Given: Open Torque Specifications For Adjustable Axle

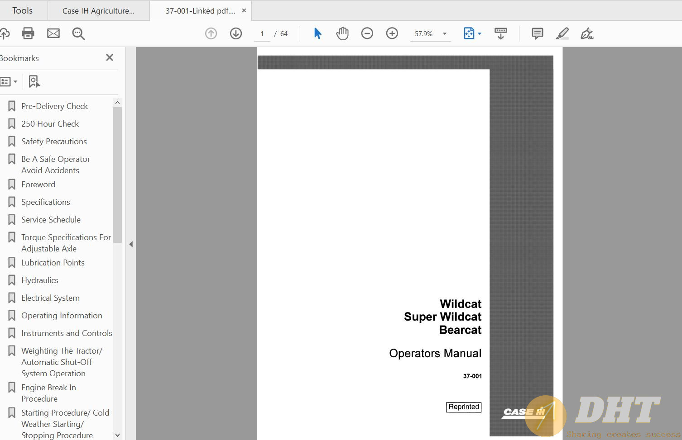Looking at the screenshot, I should 66,243.
